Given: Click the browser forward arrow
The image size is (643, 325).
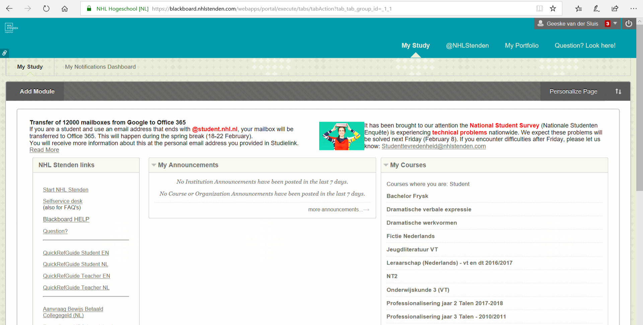Looking at the screenshot, I should click(x=28, y=9).
